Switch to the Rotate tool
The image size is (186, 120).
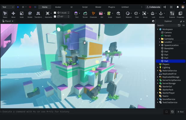[30, 15]
